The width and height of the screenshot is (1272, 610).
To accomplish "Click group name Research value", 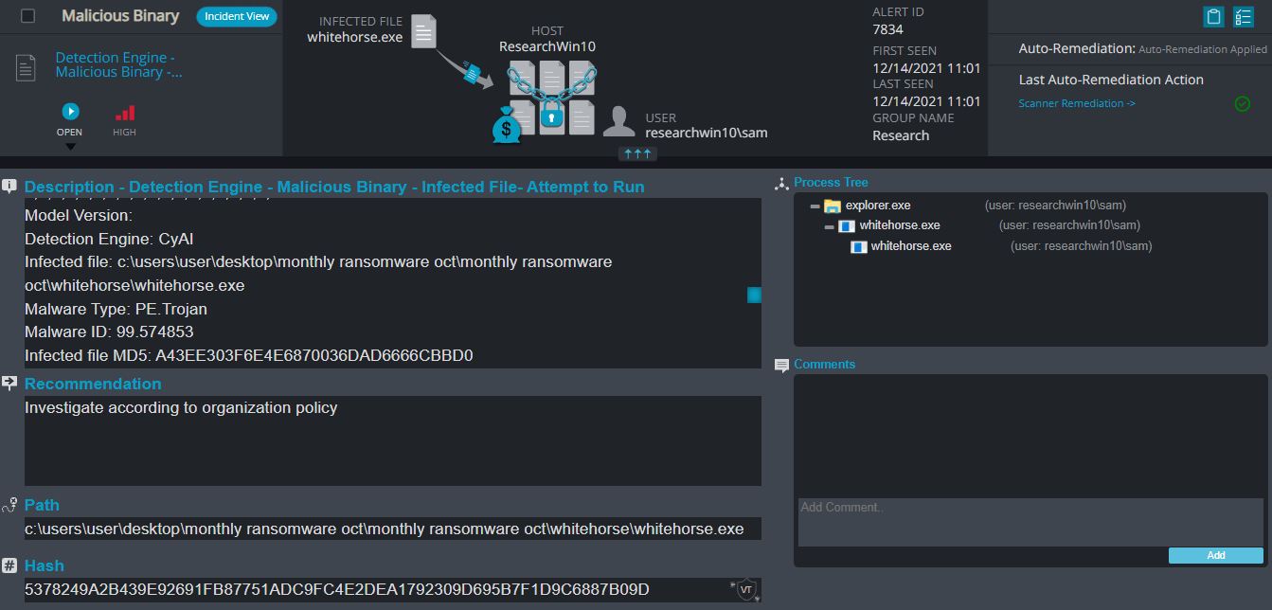I will coord(901,135).
